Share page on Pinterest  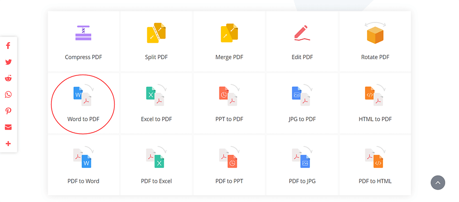[8, 111]
